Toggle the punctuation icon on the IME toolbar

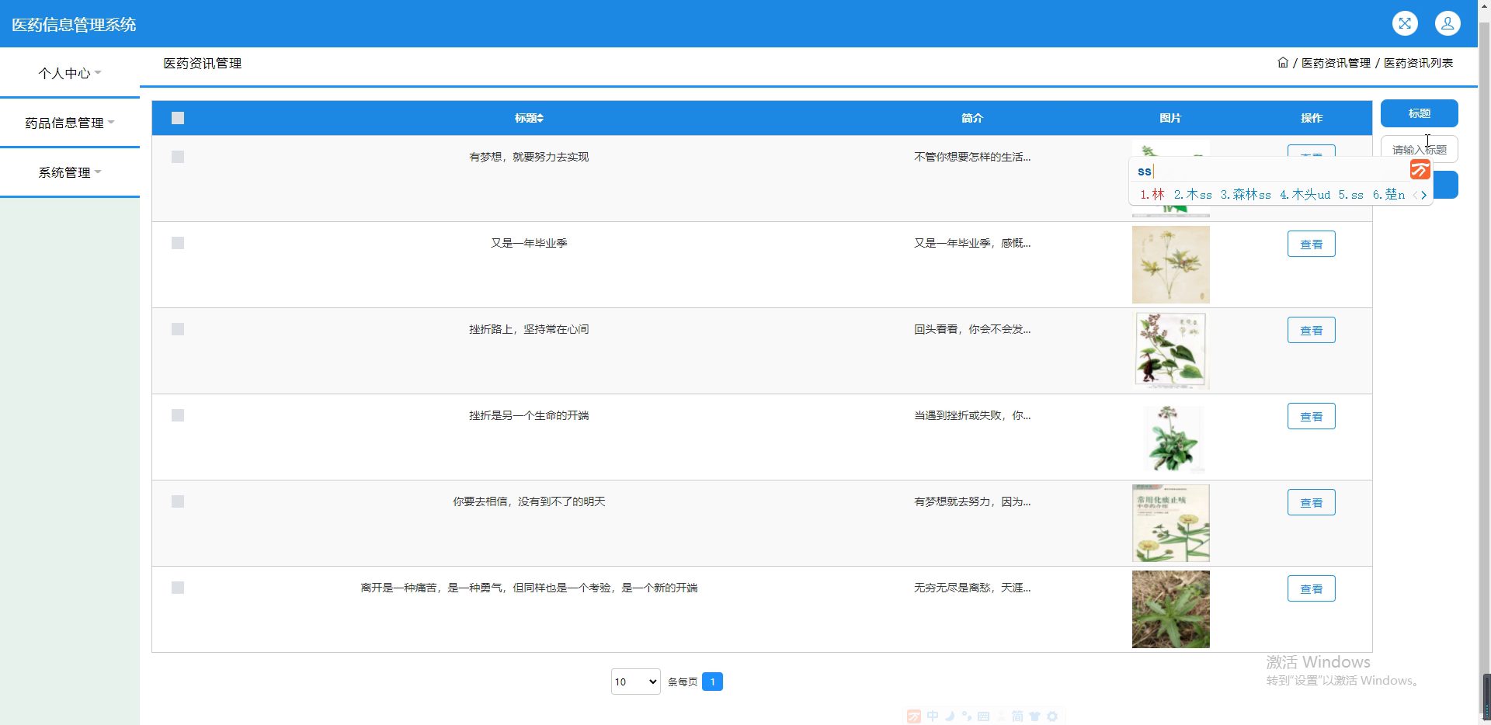pos(967,716)
